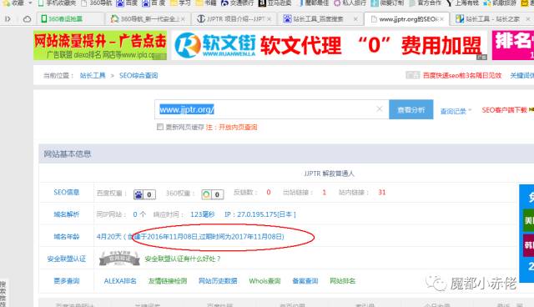Open the ALEXA排名 query link
This screenshot has width=534, height=307.
(120, 281)
